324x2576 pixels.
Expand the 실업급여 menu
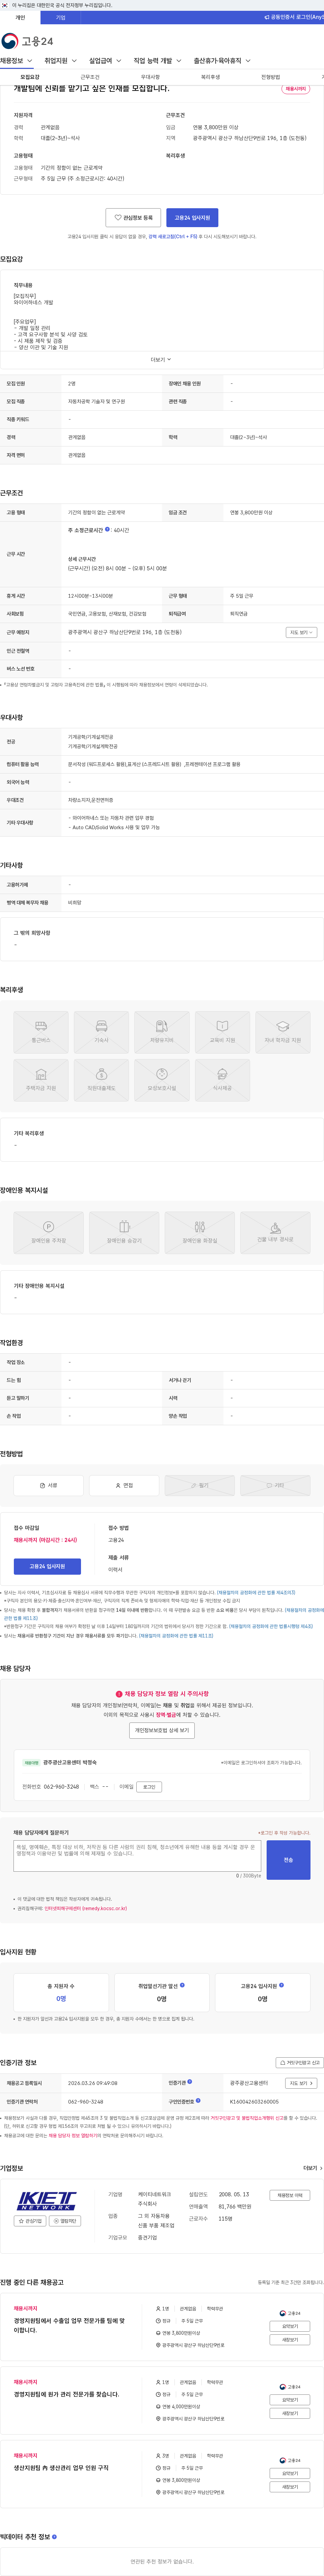[x=105, y=61]
